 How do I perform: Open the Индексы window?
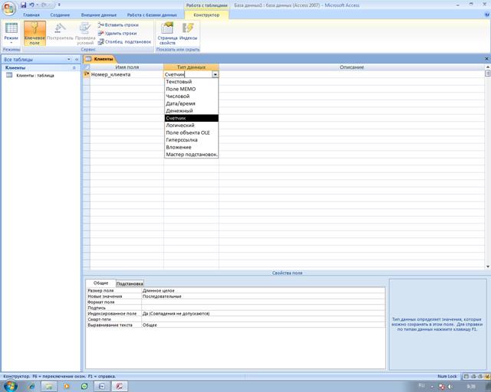pos(188,34)
